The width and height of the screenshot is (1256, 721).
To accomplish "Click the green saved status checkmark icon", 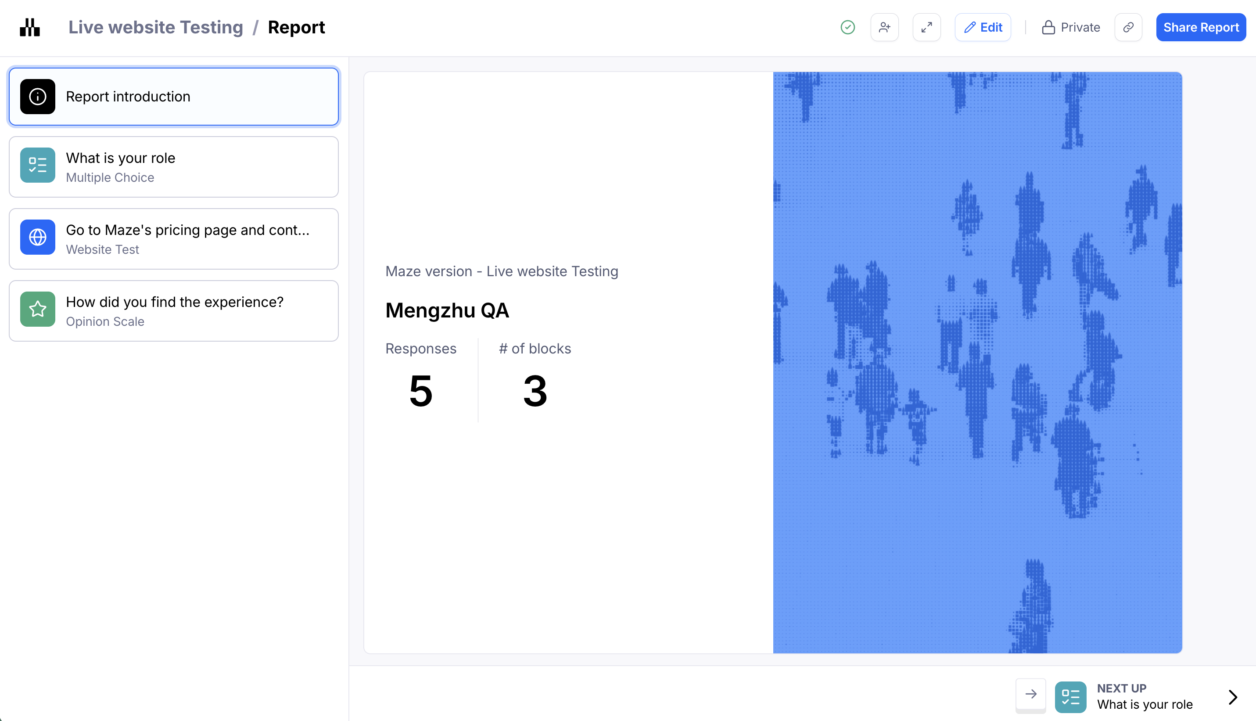I will tap(848, 27).
